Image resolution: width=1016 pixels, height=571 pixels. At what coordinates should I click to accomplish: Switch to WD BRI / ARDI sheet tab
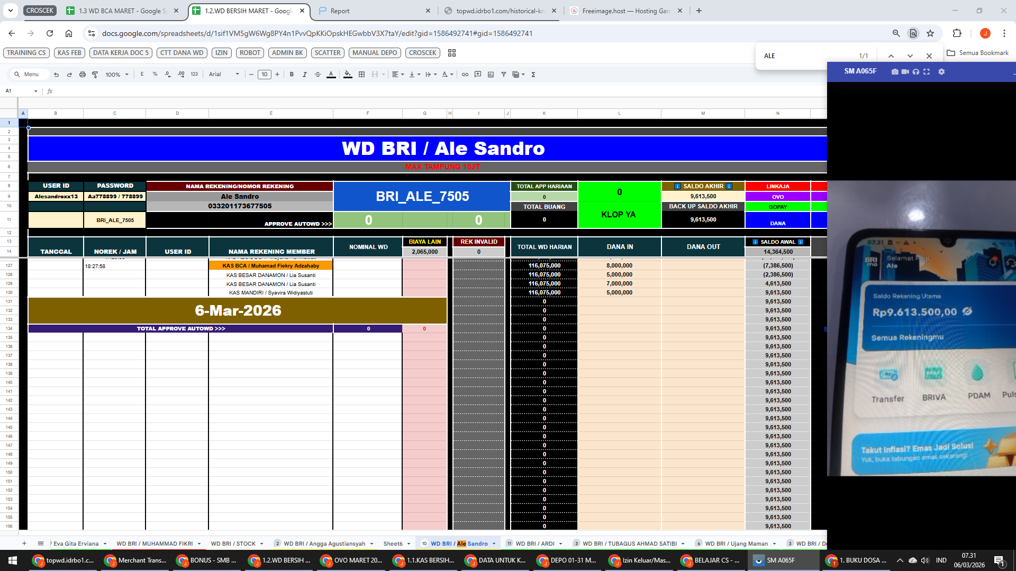click(534, 544)
